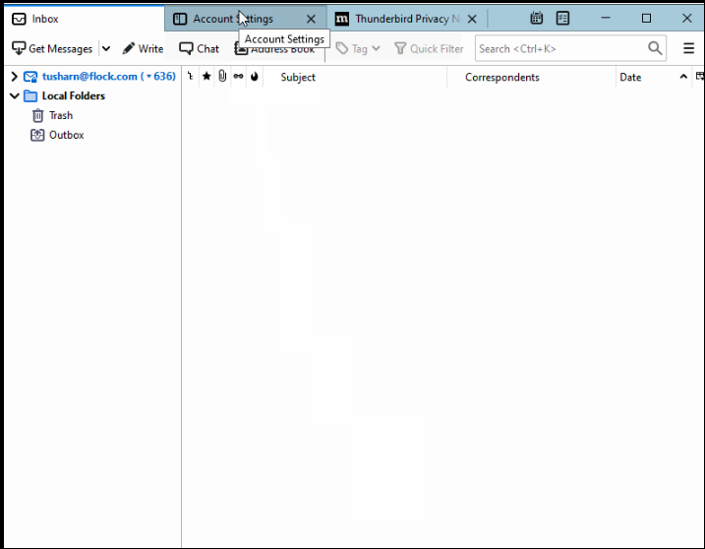Toggle the Quick Filter bar
Image resolution: width=705 pixels, height=549 pixels.
point(429,48)
